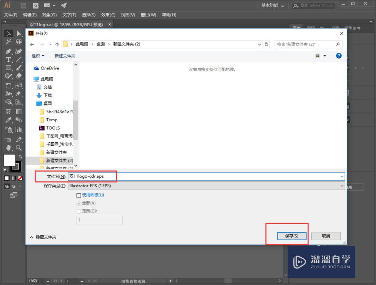Select the Paintbrush tool
The image size is (376, 285).
tap(18, 68)
